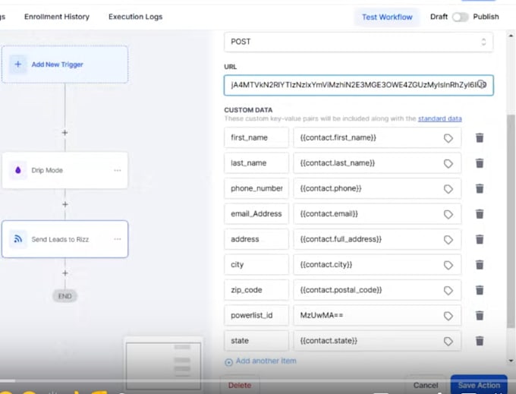Click the panel vertical scrollbar thumb
The height and width of the screenshot is (394, 516).
tap(511, 221)
